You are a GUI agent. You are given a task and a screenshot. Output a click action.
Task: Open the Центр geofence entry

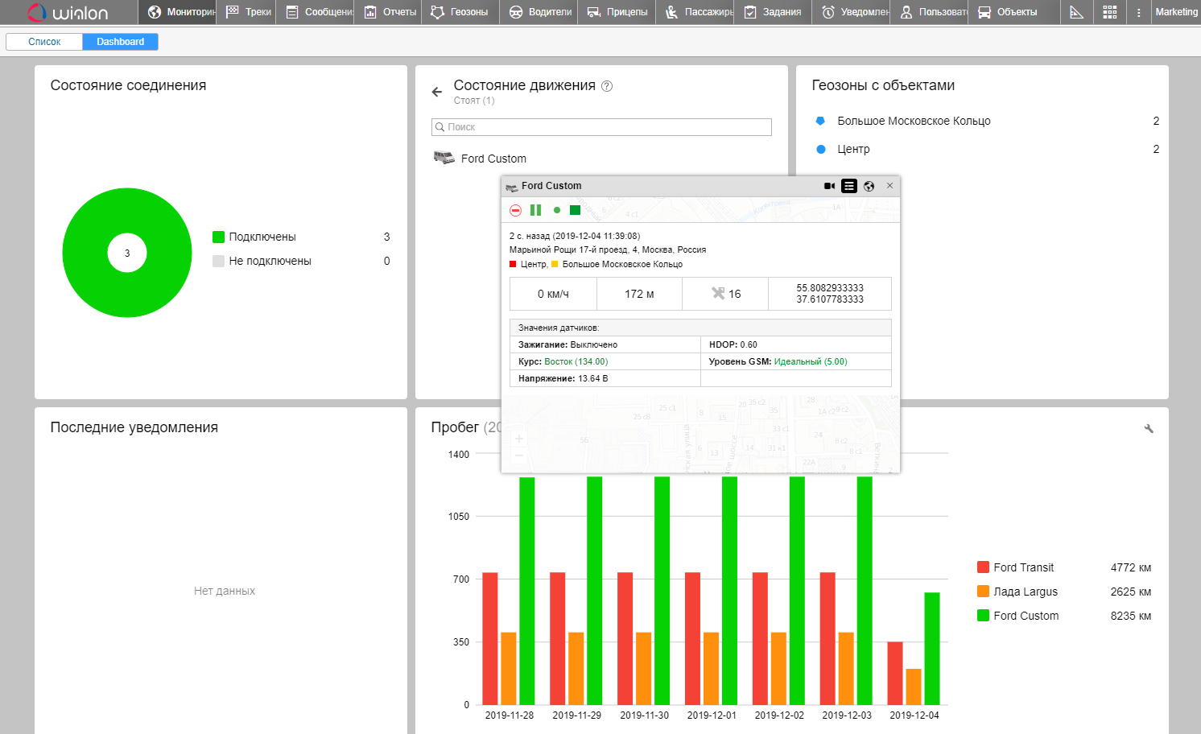click(853, 149)
